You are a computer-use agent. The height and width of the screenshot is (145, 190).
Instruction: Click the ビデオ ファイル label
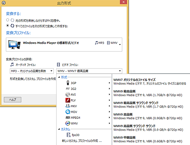pyautogui.click(x=70, y=65)
